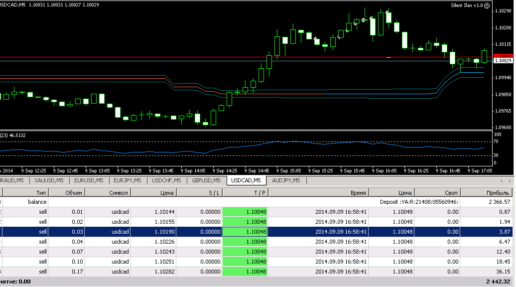Click the green T/P cell of 0.07 order
This screenshot has width=516, height=287.
pos(245,252)
